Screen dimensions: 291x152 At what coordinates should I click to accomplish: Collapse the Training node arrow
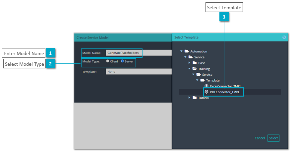(189, 69)
